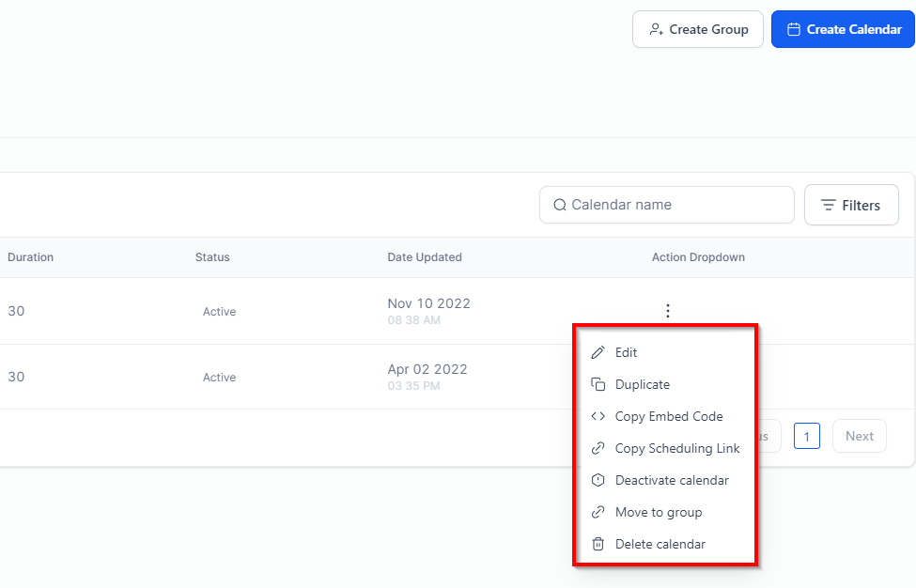Select Move to group menu entry

pyautogui.click(x=666, y=512)
